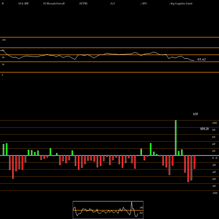The height and width of the screenshot is (219, 219).
Task: Click the 'SI & MR' header label
Action: click(x=23, y=4)
